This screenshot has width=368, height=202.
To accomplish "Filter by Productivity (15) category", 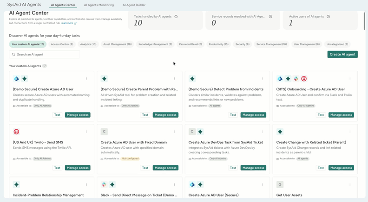I will [218, 44].
